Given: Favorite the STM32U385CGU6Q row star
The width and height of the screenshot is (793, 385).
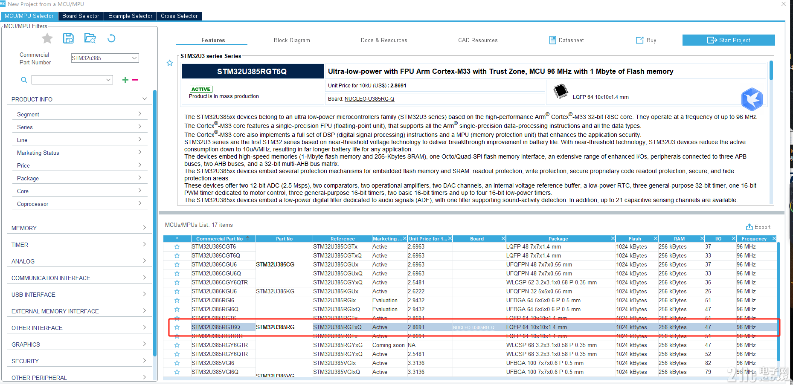Looking at the screenshot, I should pyautogui.click(x=177, y=274).
